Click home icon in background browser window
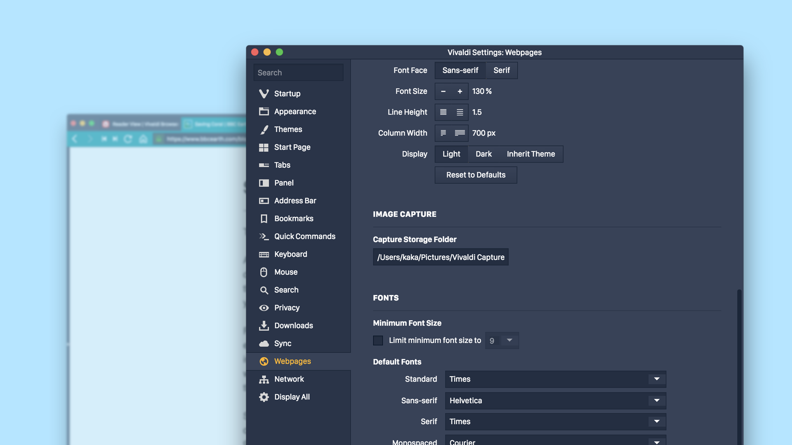This screenshot has width=792, height=445. tap(143, 139)
